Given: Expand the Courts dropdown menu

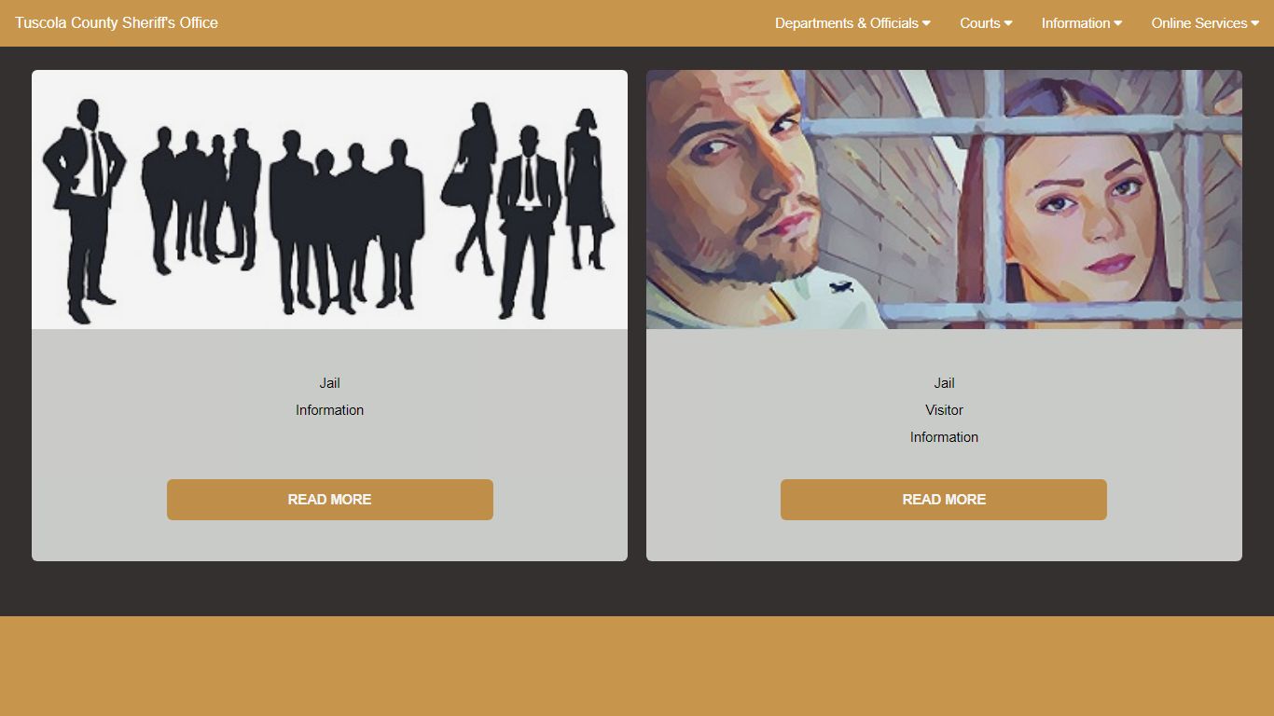Looking at the screenshot, I should (986, 23).
